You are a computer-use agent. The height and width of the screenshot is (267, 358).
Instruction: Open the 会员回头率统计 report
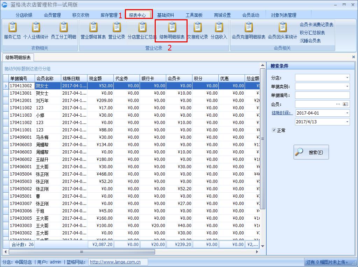coord(282,31)
